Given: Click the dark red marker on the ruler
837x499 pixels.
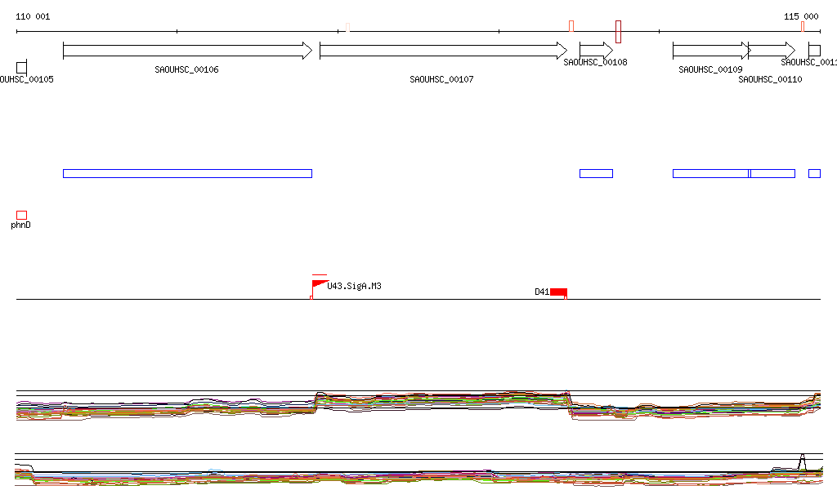Looking at the screenshot, I should [x=618, y=32].
